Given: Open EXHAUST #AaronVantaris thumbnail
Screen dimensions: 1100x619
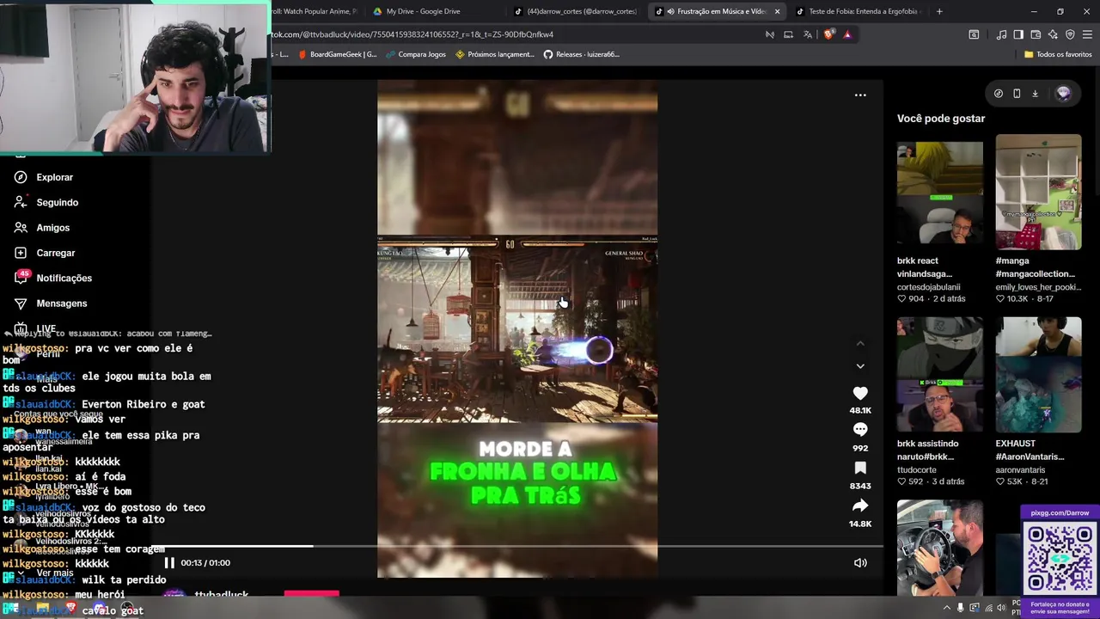Looking at the screenshot, I should pos(1038,375).
